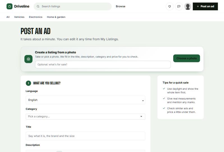Open saved favorites heart icon

tap(170, 6)
